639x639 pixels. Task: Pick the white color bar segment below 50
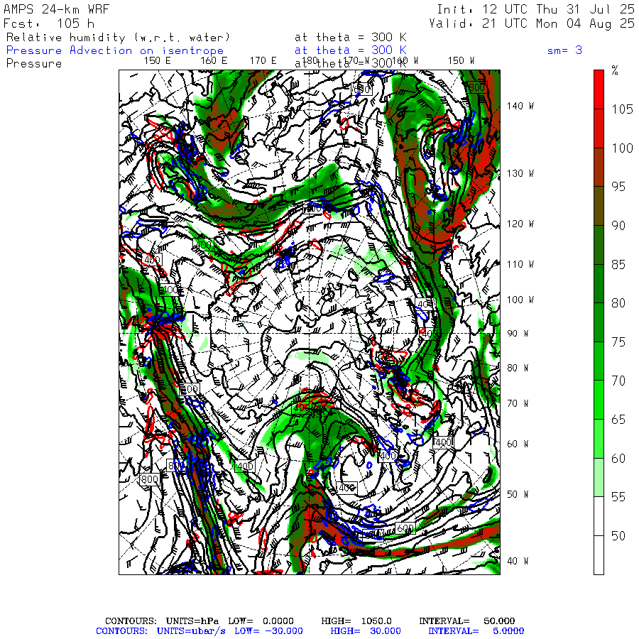[599, 555]
